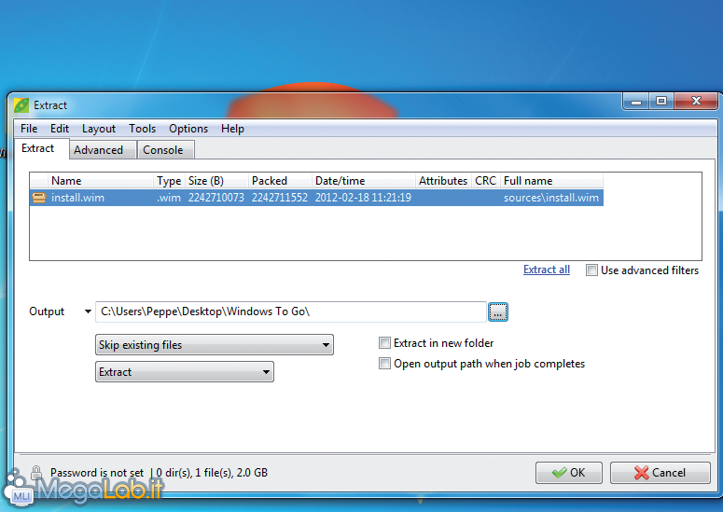Screen dimensions: 723x512
Task: Click the Extract all link
Action: (547, 270)
